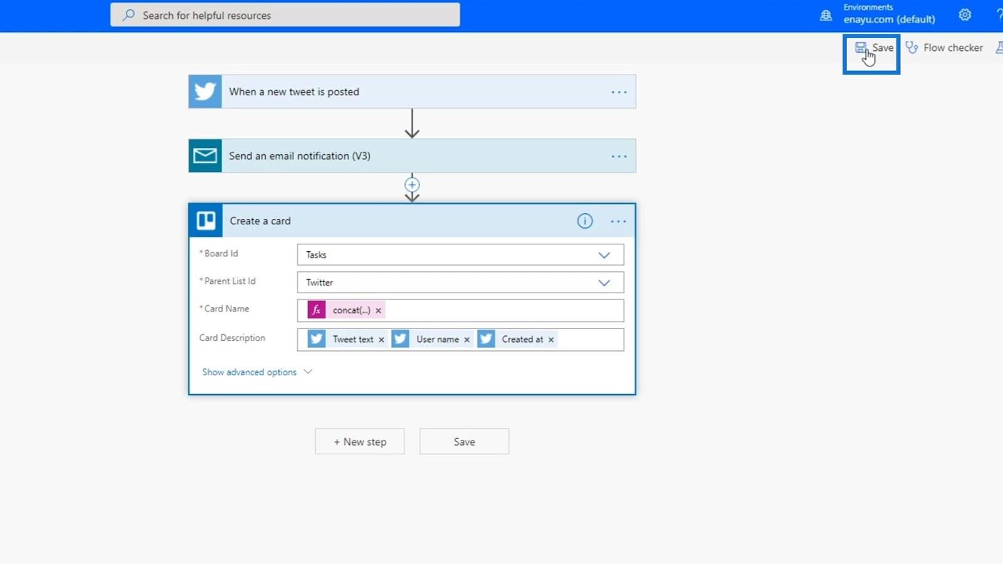Insert a new step using the plus circle

(x=412, y=185)
